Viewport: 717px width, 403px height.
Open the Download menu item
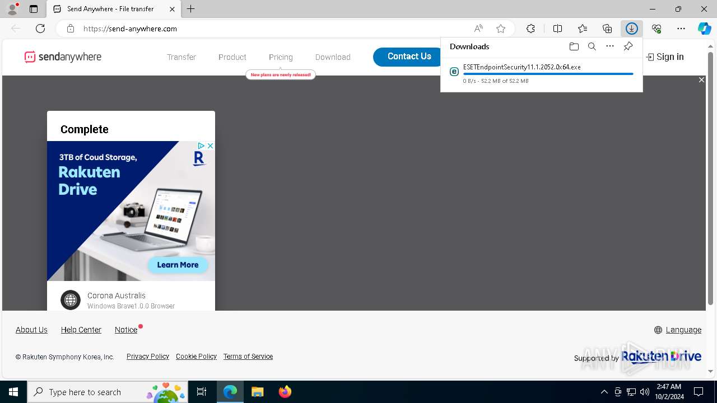click(333, 57)
